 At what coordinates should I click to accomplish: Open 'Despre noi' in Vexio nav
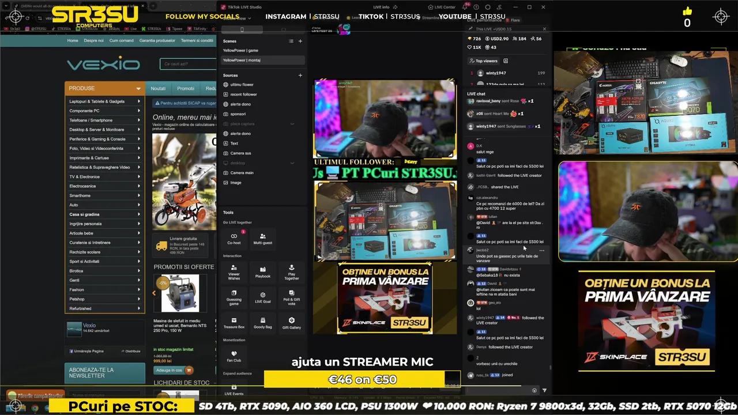(x=93, y=40)
